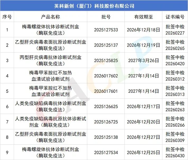Screen dimensions: 188x160
Task: Click the company title 英科新创（厦门）科技股份有限公司
Action: point(94,6)
